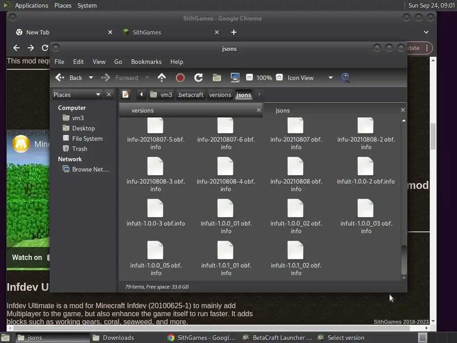
Task: Select file infu-20210808-2 obf.info
Action: click(x=366, y=134)
